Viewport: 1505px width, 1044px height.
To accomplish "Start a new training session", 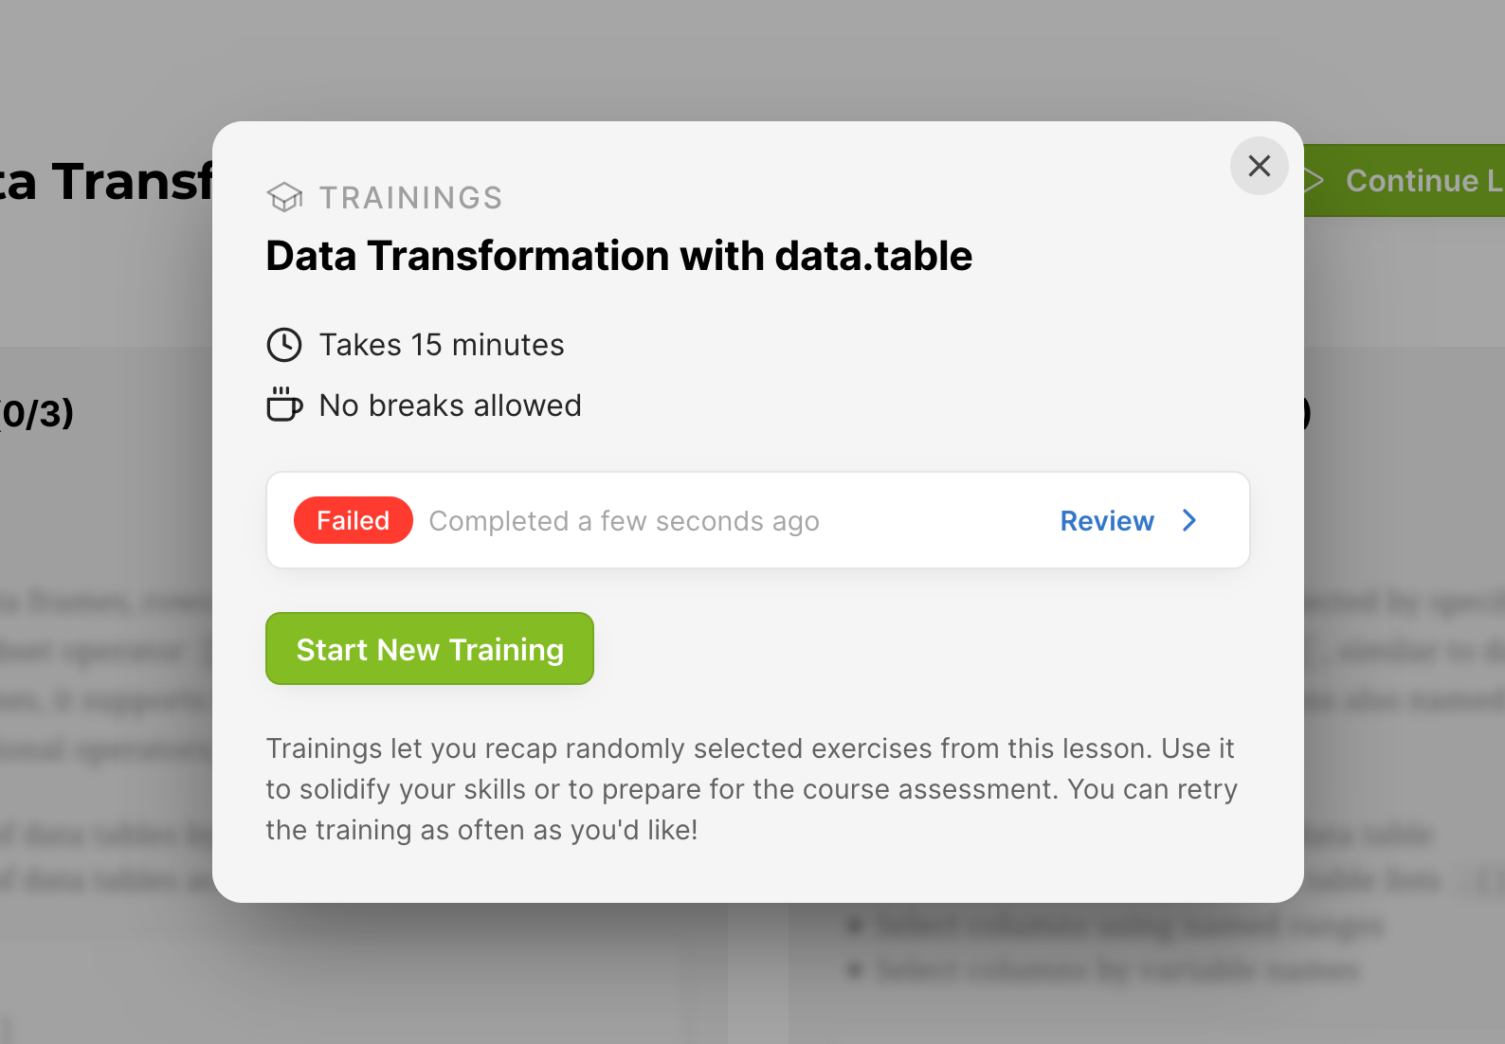I will [429, 649].
